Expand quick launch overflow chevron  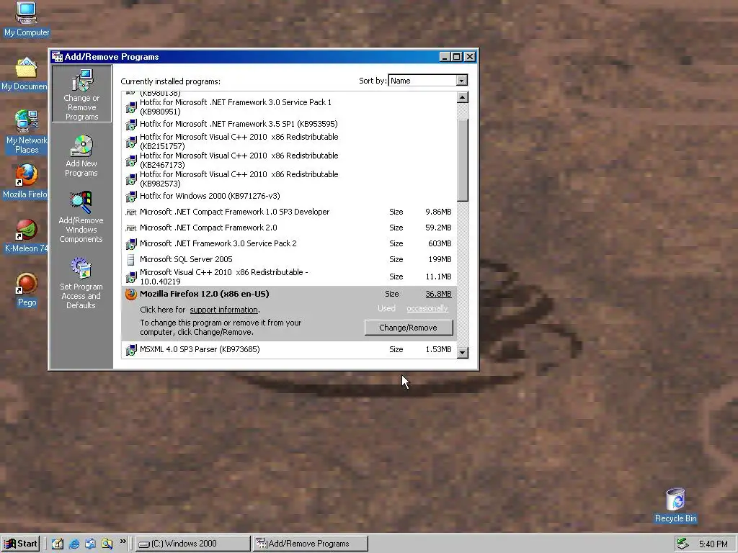(123, 541)
